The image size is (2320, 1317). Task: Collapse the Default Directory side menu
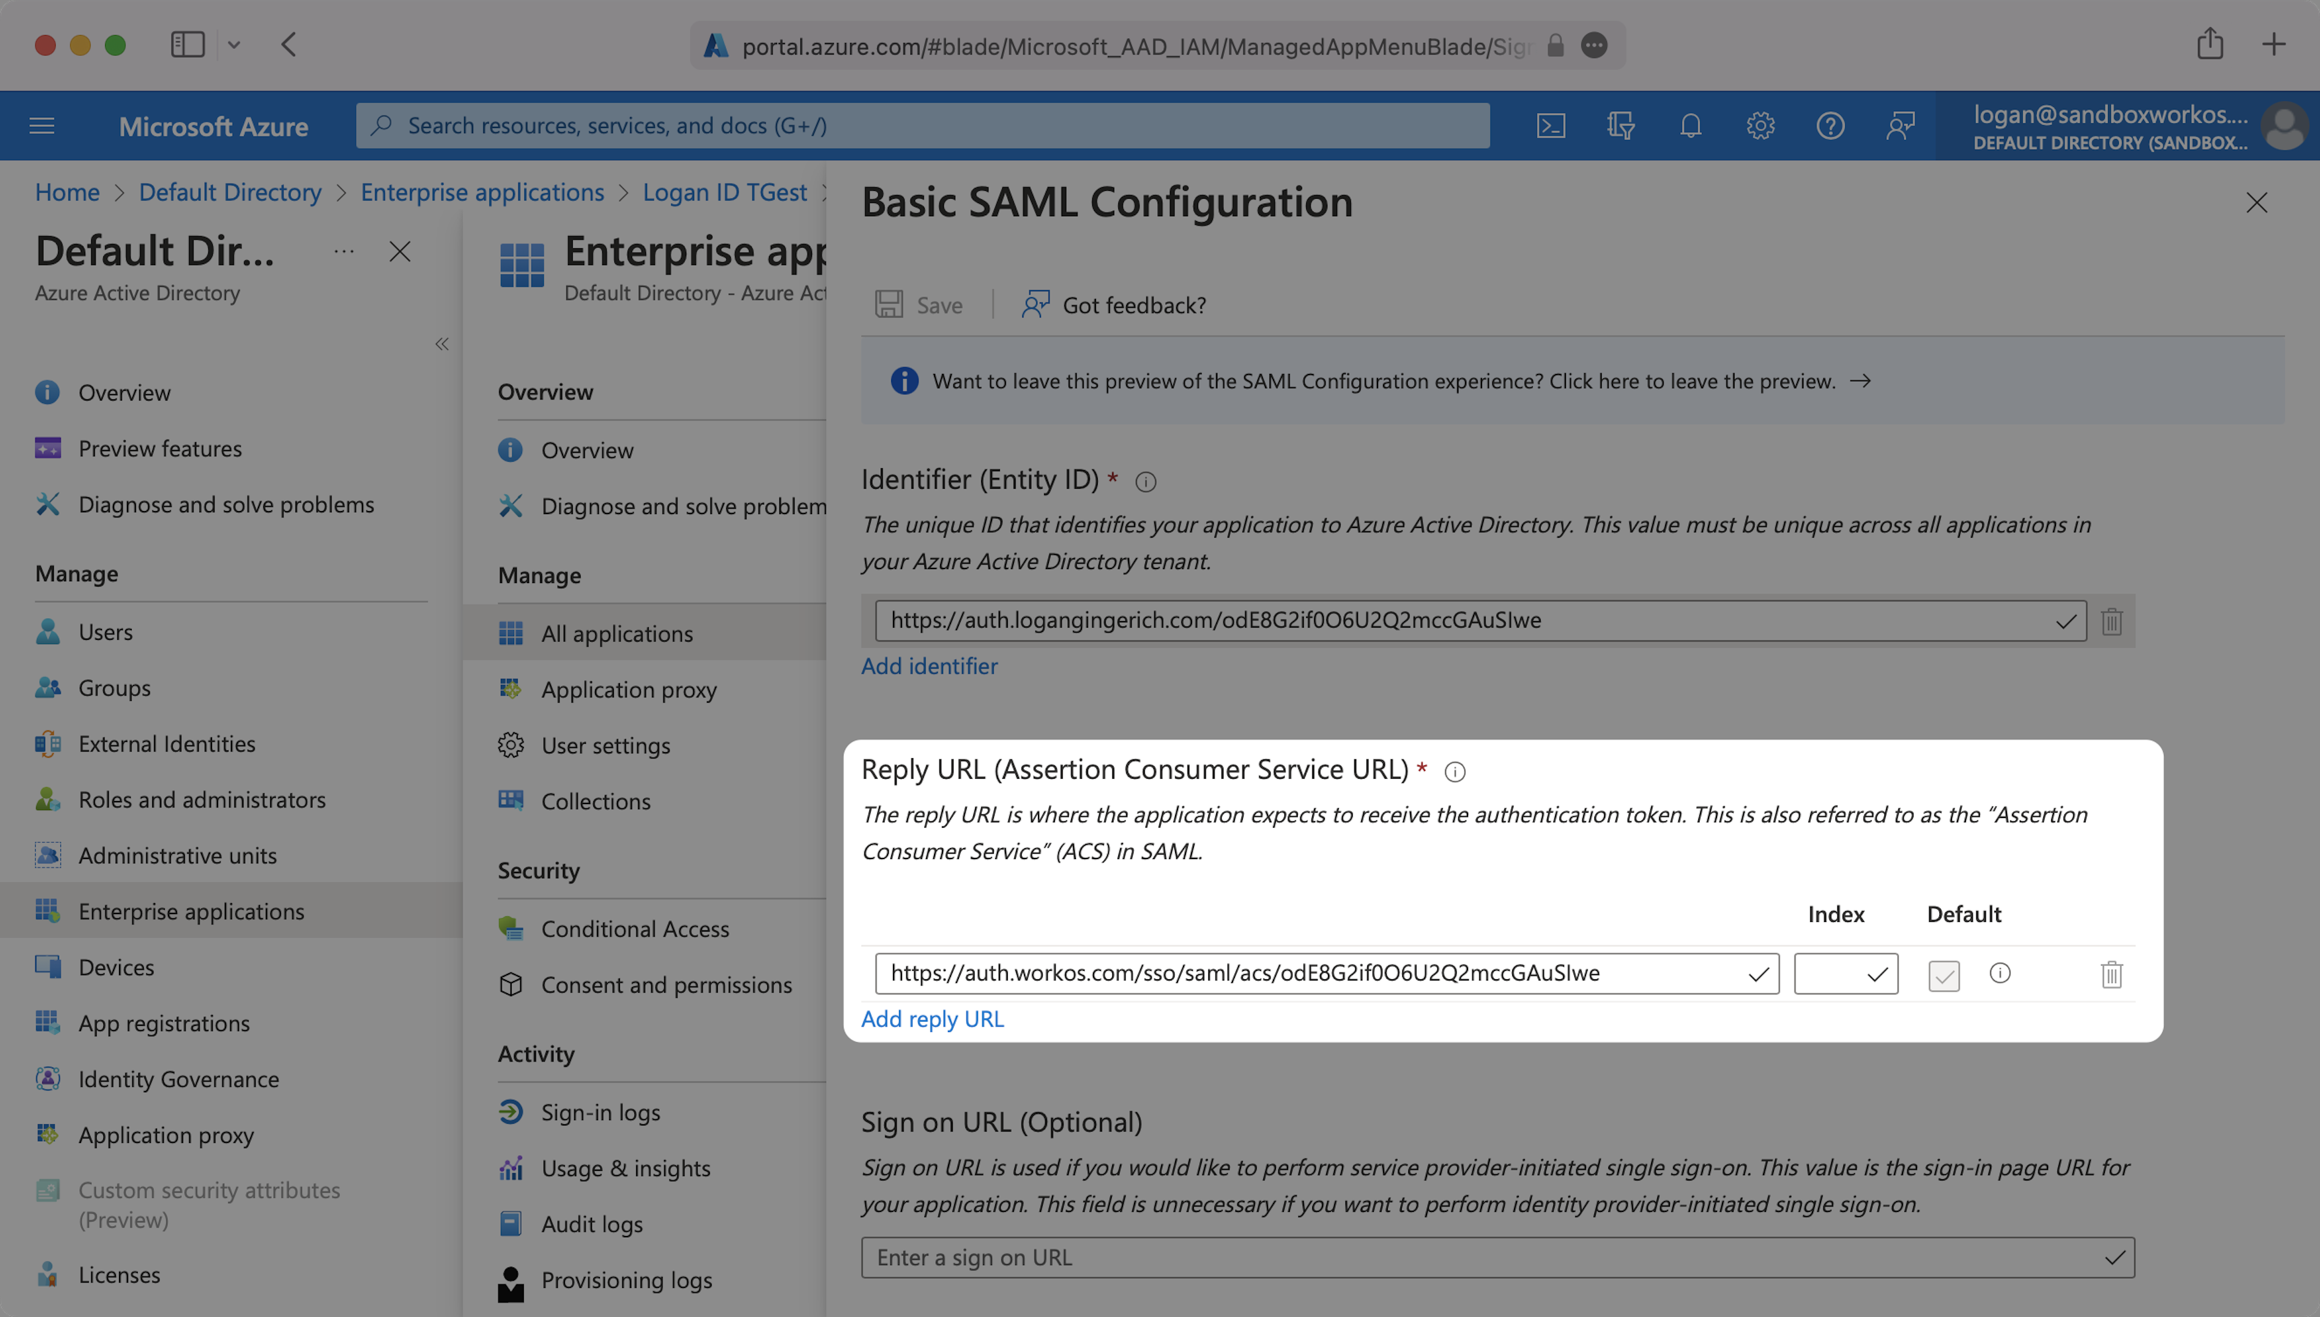(x=442, y=344)
